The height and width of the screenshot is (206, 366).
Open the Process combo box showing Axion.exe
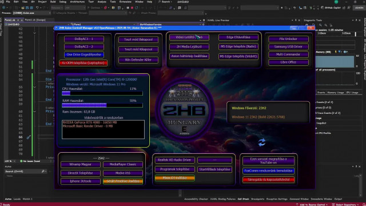pos(31,13)
